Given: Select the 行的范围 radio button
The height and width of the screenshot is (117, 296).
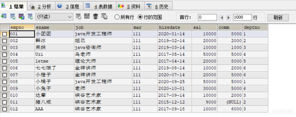Looking at the screenshot, I should click(x=140, y=17).
